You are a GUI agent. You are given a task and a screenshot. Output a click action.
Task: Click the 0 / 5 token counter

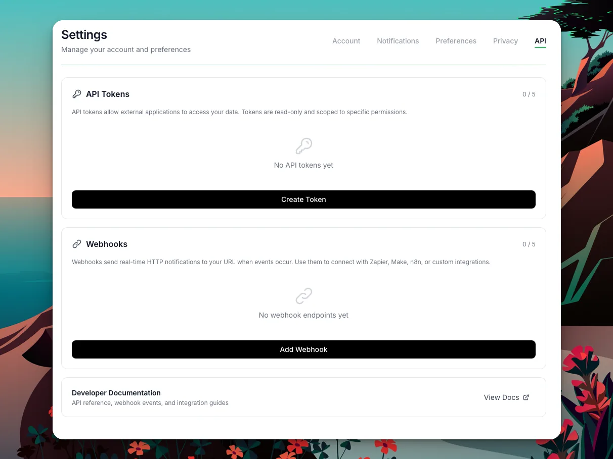coord(529,94)
